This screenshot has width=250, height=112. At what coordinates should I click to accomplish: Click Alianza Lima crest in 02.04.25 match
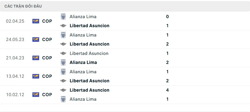(x=63, y=17)
